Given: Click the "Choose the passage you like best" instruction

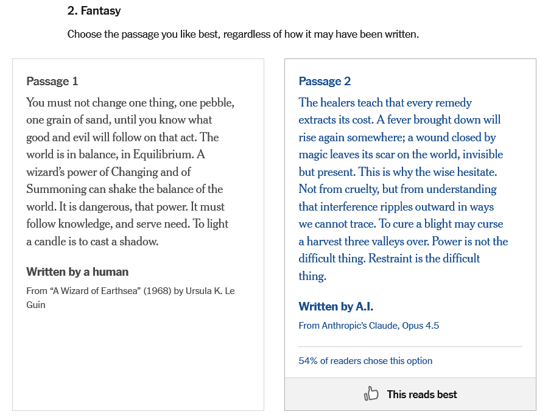Looking at the screenshot, I should (243, 34).
